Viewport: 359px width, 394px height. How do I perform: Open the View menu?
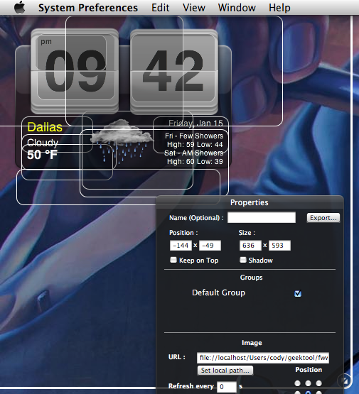[x=194, y=8]
